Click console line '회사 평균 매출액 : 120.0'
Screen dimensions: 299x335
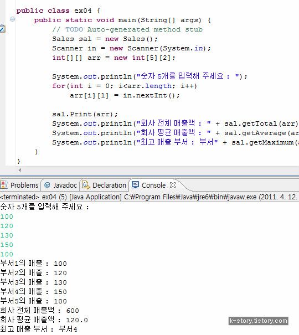44,320
